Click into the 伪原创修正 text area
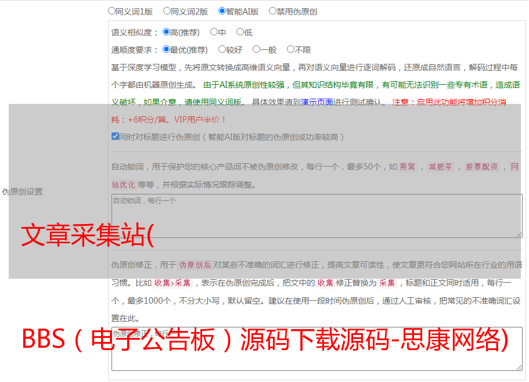Viewport: 529px width, 382px height. (316, 349)
